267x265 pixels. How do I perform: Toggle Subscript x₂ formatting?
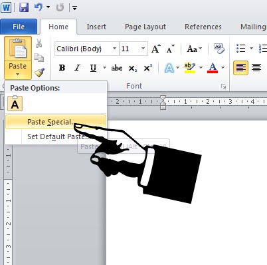click(133, 68)
